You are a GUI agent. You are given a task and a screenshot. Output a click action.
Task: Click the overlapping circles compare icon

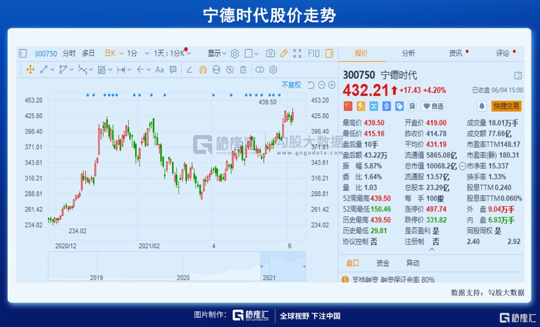click(259, 70)
